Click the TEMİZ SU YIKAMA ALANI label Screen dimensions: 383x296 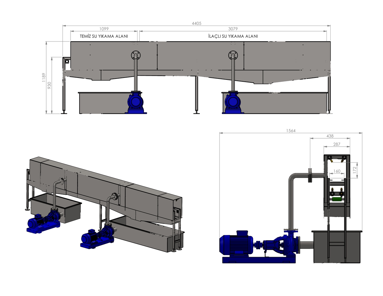click(104, 36)
